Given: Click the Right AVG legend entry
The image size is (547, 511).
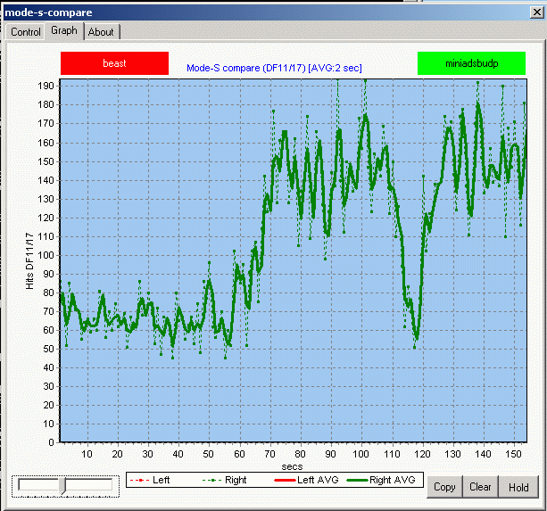Looking at the screenshot, I should pyautogui.click(x=381, y=480).
